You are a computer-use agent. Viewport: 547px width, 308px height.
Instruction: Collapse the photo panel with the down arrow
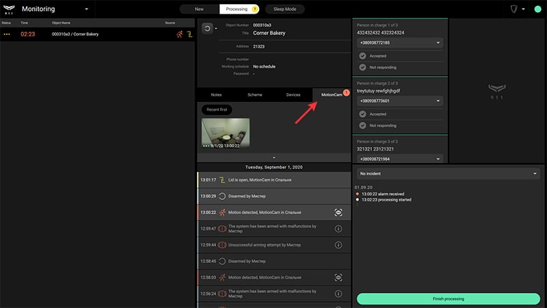click(274, 157)
